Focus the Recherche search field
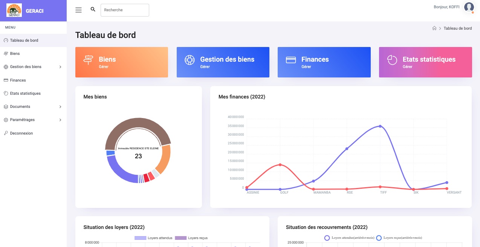This screenshot has width=480, height=247. 125,10
